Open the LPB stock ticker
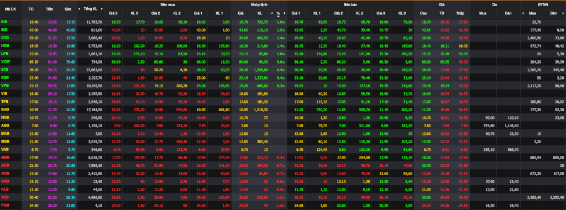Viewport: 566px width, 210px height. [x=4, y=54]
